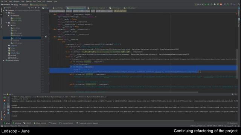Viewport: 241px width, 135px height.
Task: Hide the Project tool window
Action: 39,7
